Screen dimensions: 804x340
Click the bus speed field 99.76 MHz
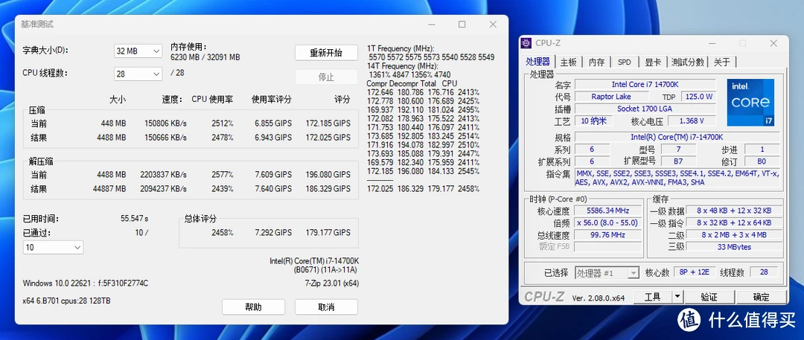coord(607,235)
